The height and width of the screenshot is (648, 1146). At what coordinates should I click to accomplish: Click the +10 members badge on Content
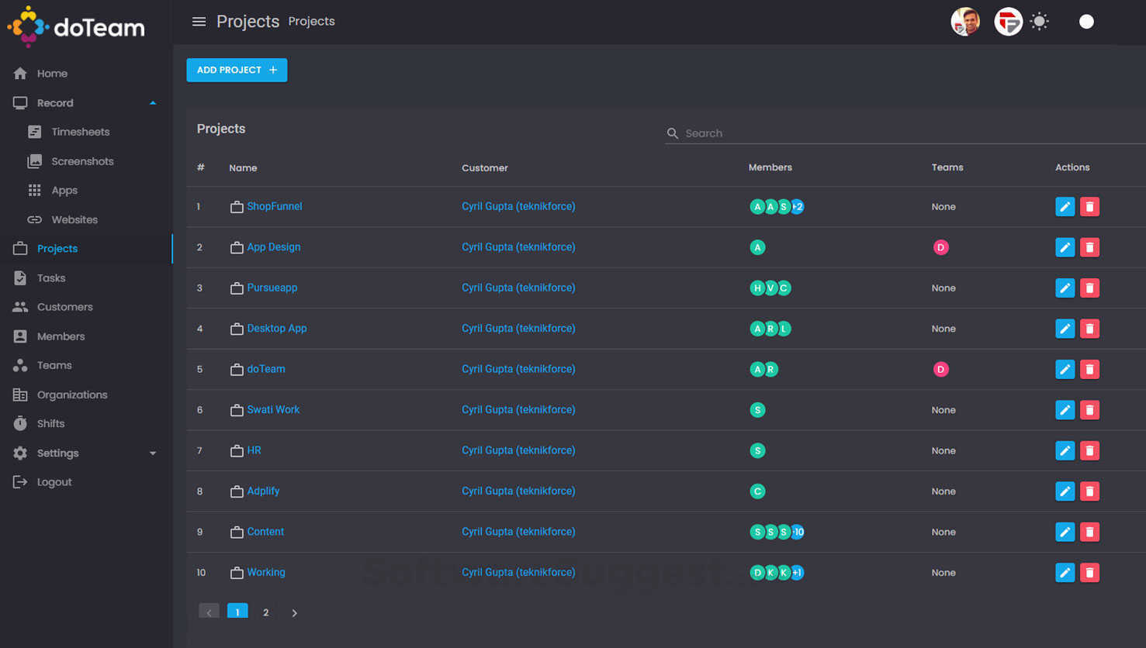(x=798, y=532)
